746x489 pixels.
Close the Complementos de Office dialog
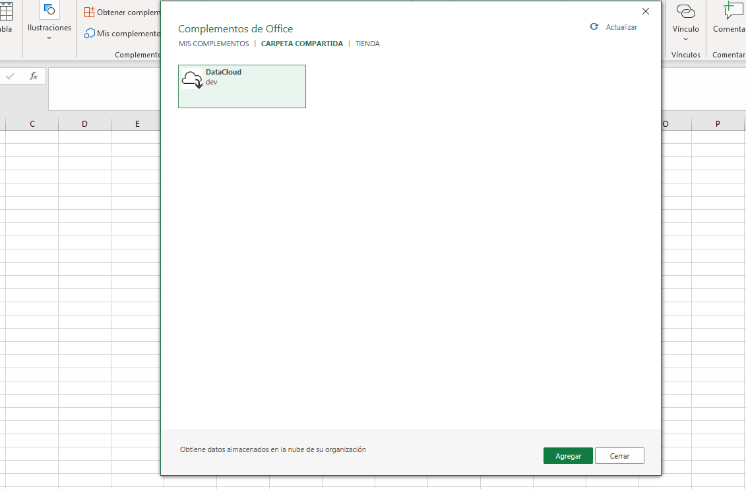pyautogui.click(x=646, y=11)
